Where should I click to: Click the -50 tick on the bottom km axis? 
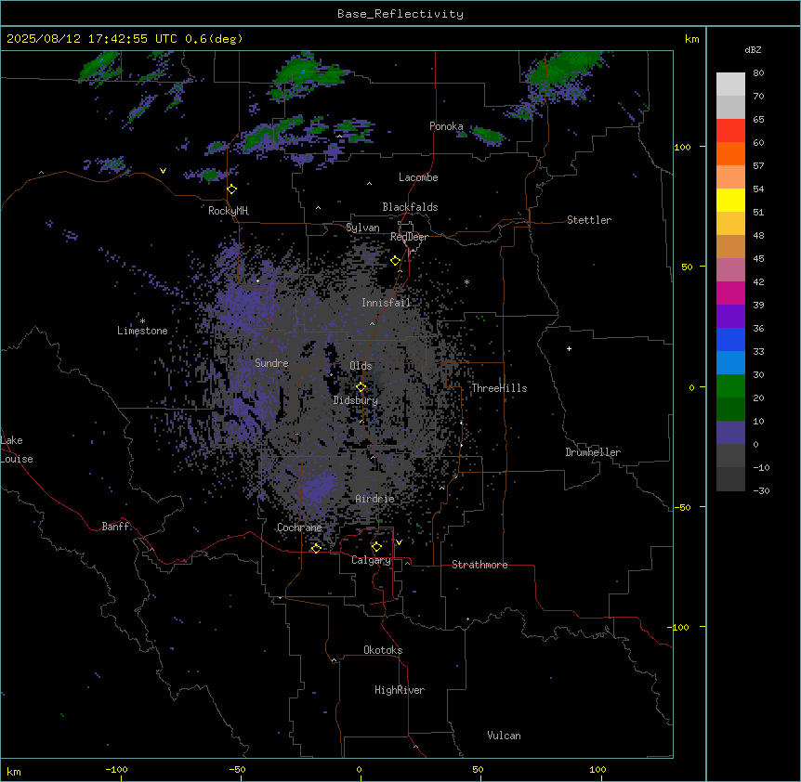point(237,769)
